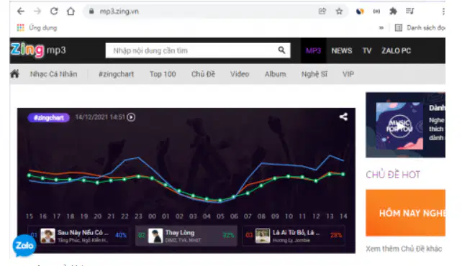Share the zingchart via share icon
This screenshot has width=462, height=266.
pyautogui.click(x=343, y=116)
